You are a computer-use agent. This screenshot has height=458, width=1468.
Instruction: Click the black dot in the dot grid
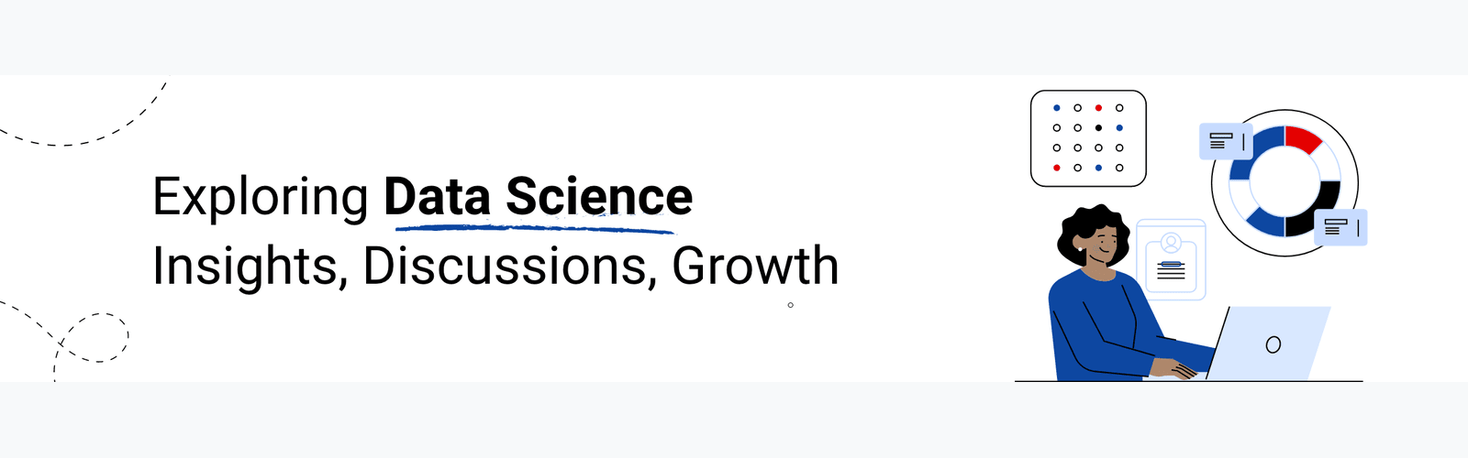tap(1098, 128)
